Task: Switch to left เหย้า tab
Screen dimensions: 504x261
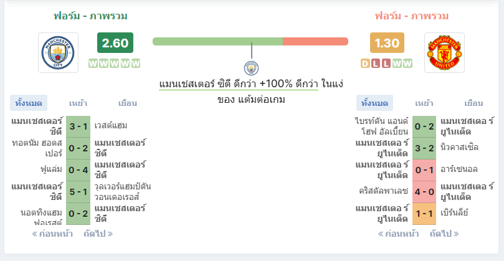Action: click(x=78, y=103)
